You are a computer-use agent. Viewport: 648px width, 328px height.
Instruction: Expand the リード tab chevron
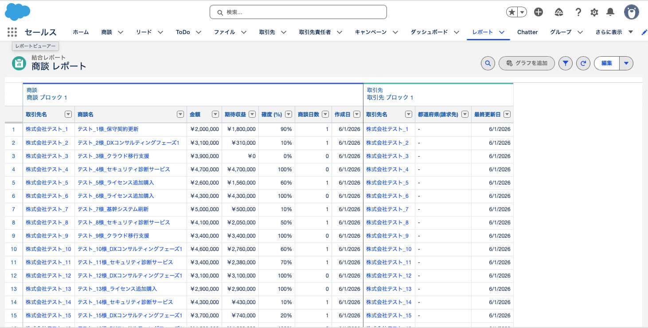[160, 32]
